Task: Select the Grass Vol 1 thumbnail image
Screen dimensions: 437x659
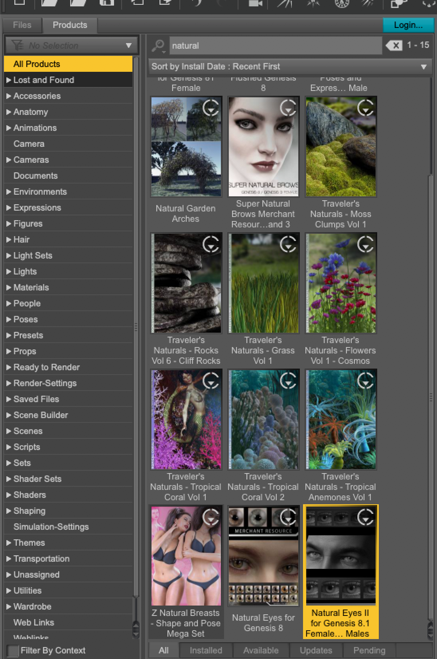Action: tap(263, 283)
